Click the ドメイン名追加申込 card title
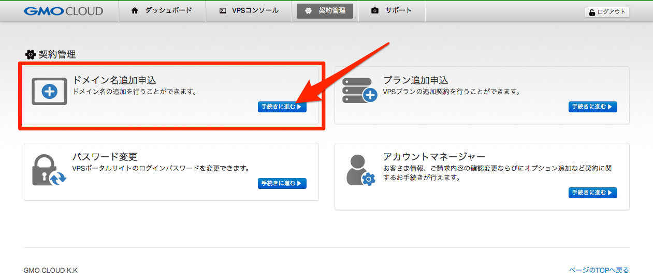653x280 pixels. [x=114, y=80]
